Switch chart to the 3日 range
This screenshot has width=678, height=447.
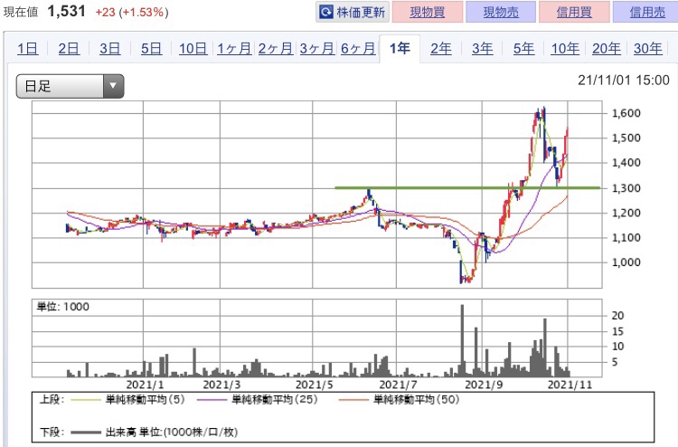(x=109, y=49)
